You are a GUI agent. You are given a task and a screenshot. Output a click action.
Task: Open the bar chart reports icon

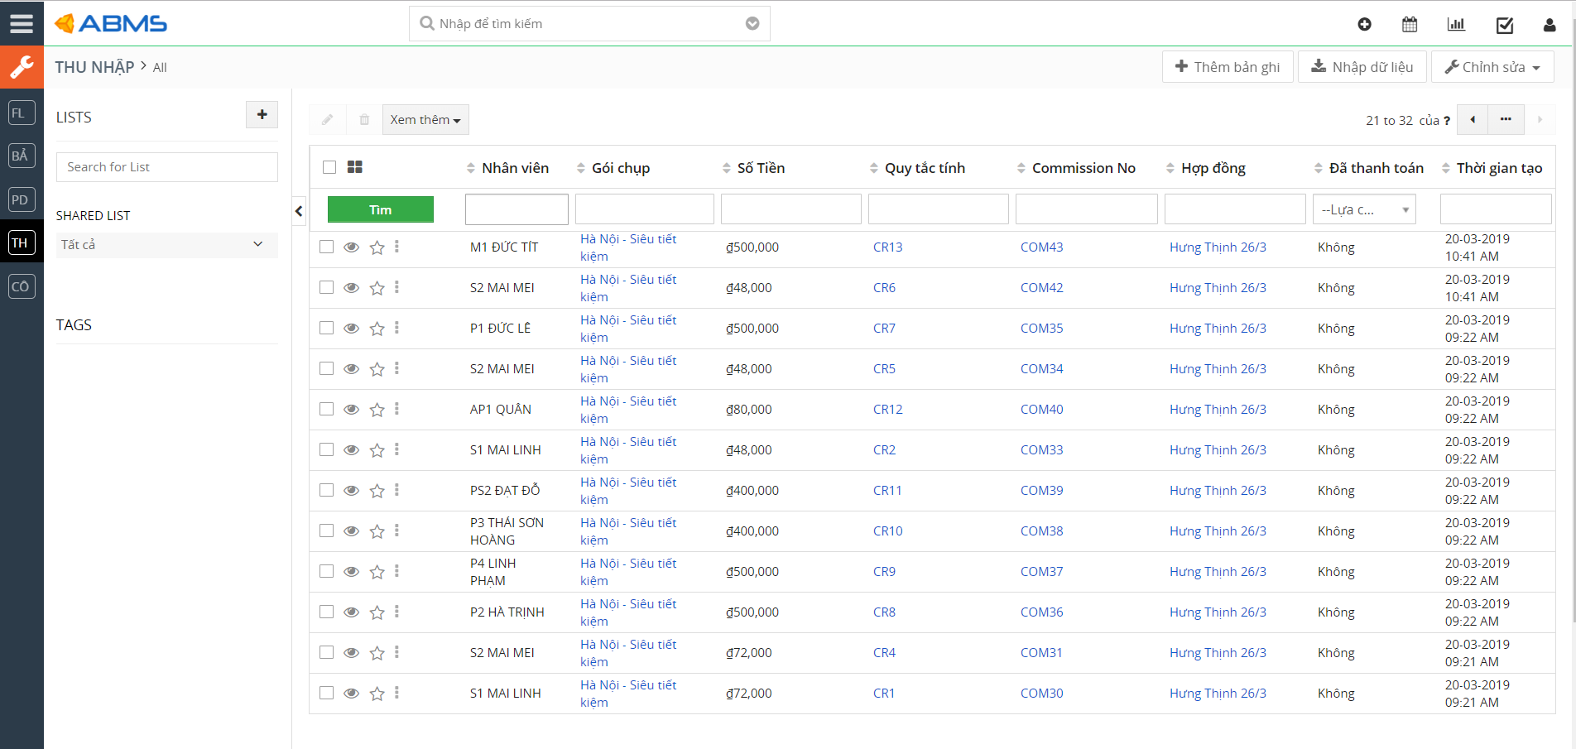1456,24
